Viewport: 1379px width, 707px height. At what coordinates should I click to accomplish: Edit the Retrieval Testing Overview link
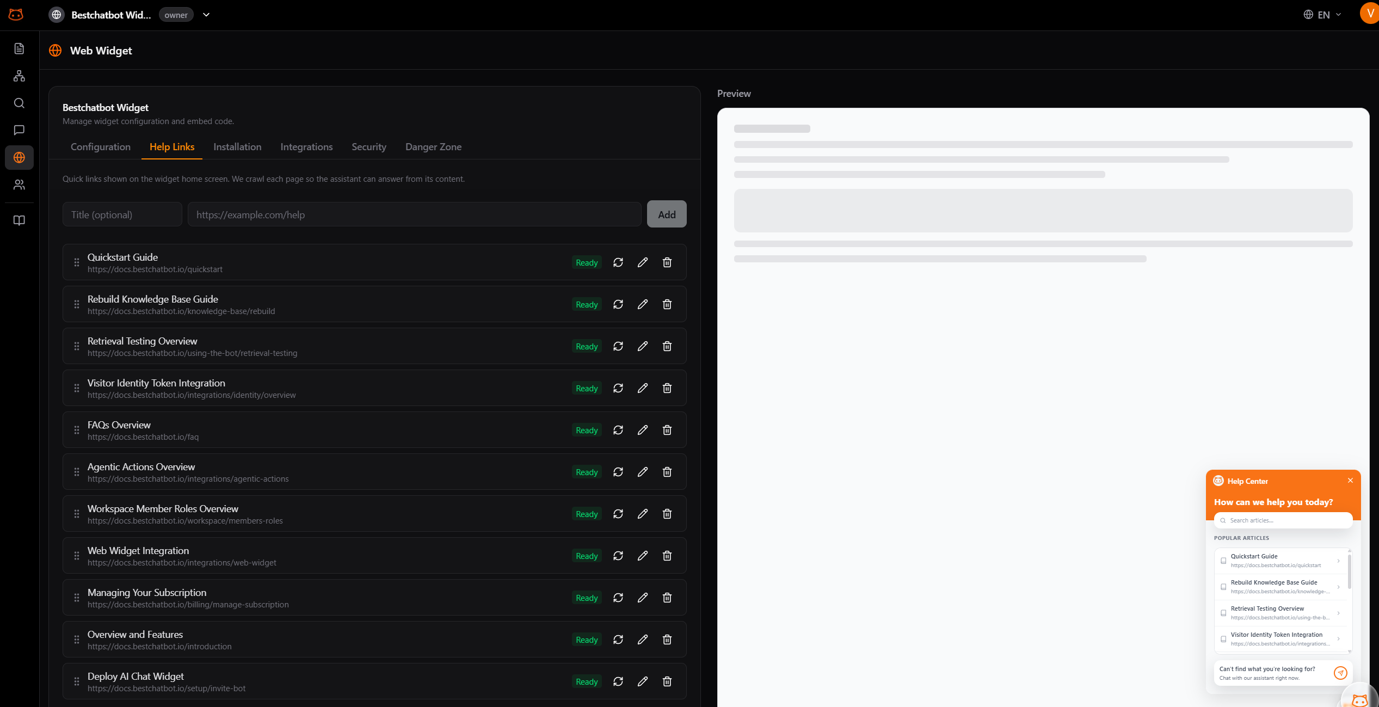click(643, 346)
